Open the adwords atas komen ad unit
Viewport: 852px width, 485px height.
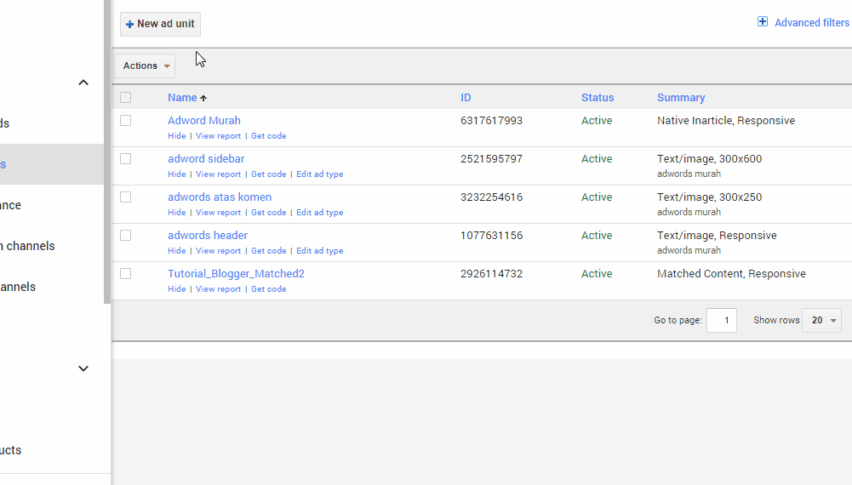click(x=220, y=197)
